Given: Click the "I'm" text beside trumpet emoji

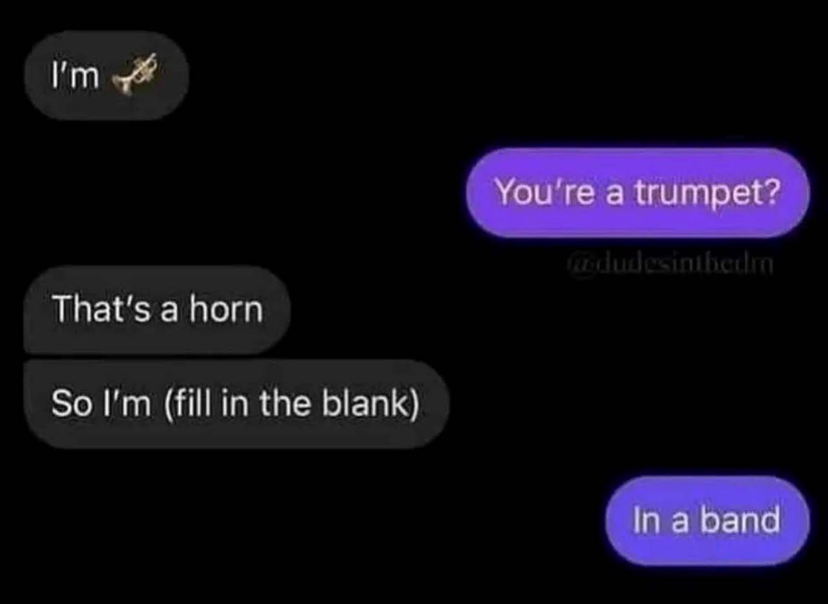Looking at the screenshot, I should click(x=75, y=78).
